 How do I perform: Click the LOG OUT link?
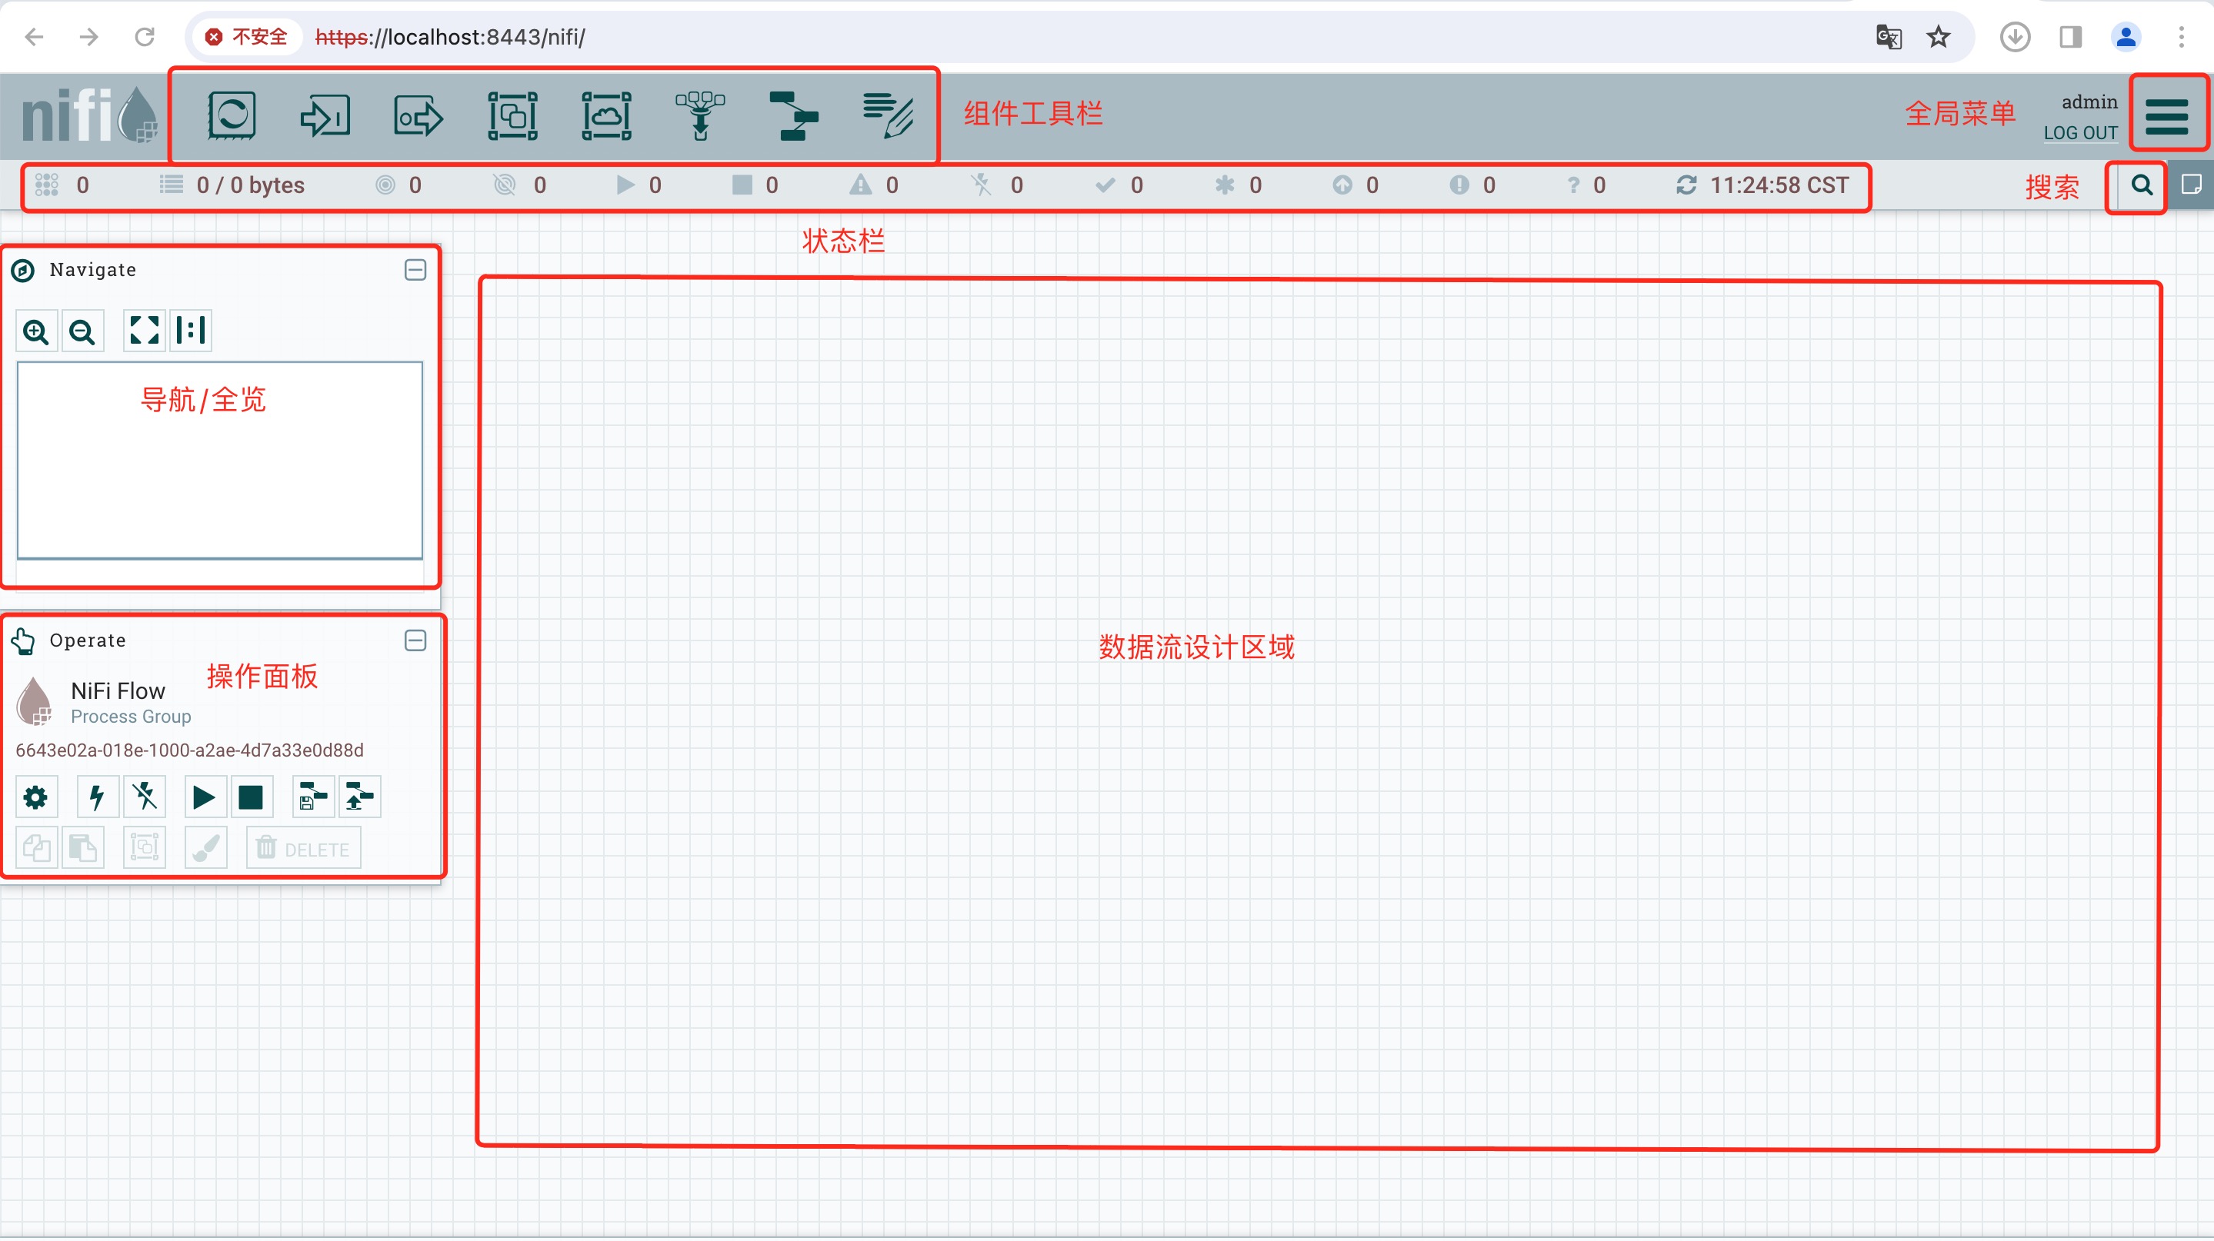coord(2080,133)
